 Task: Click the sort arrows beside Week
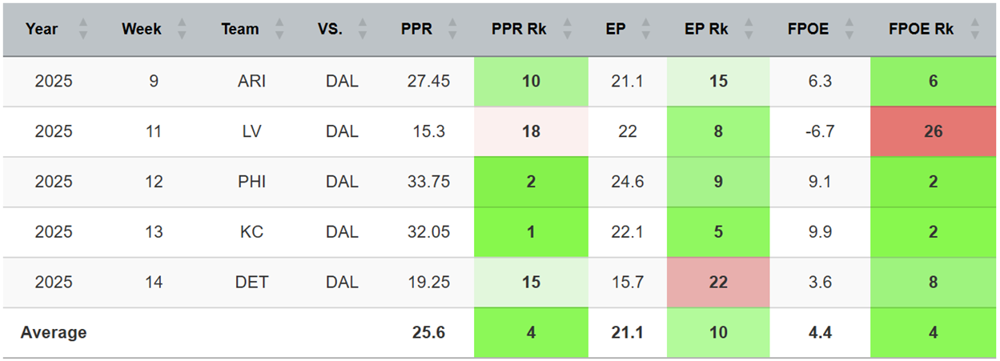point(182,30)
